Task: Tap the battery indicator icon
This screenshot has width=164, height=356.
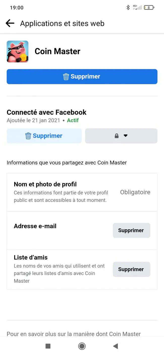Action: [x=149, y=8]
